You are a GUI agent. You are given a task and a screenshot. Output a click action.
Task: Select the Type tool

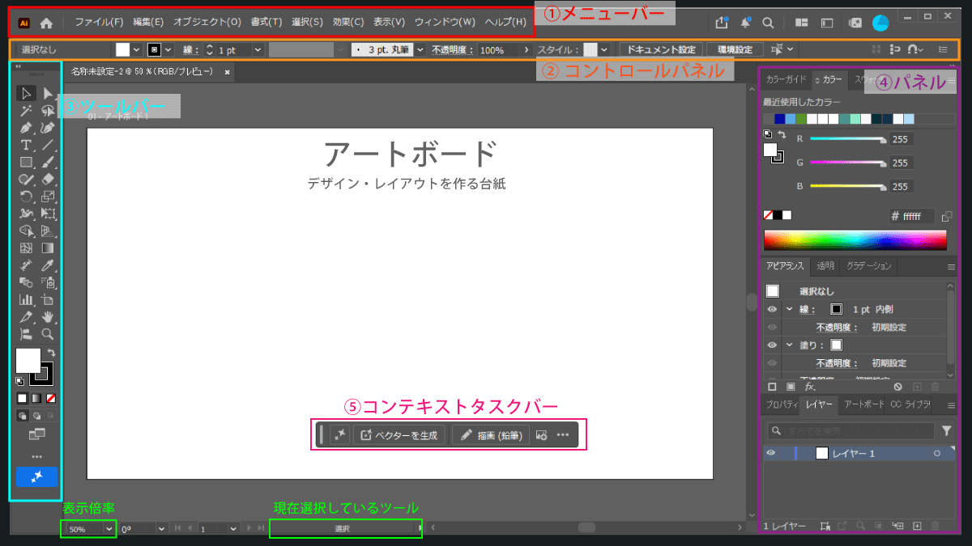click(x=26, y=145)
